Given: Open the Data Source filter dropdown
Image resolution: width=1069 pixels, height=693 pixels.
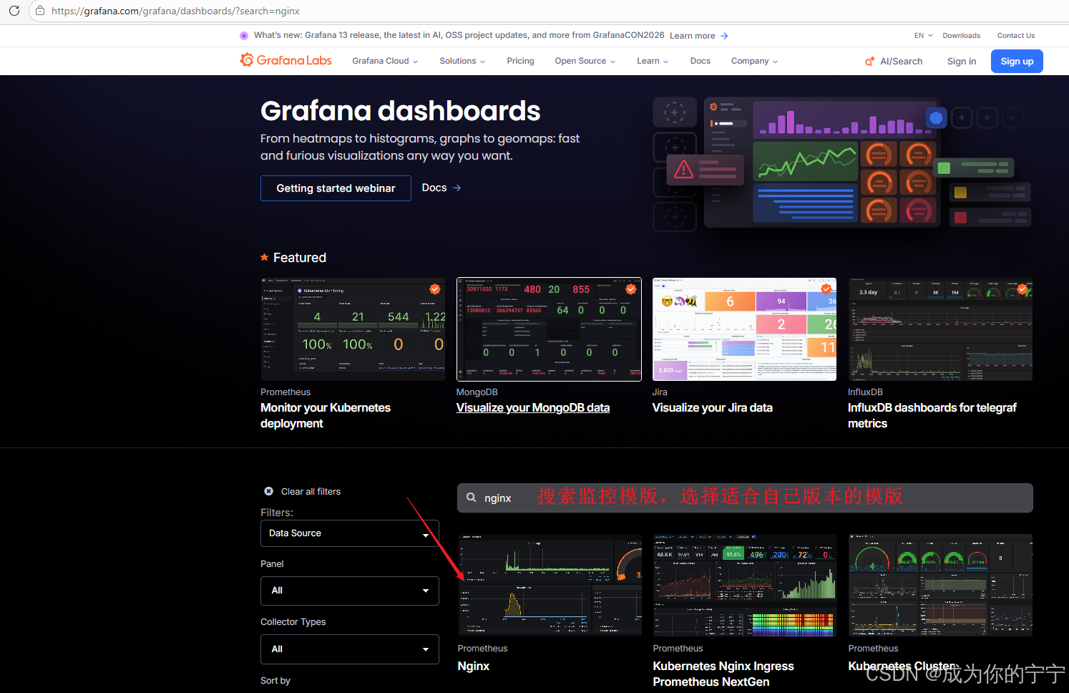Looking at the screenshot, I should (349, 533).
